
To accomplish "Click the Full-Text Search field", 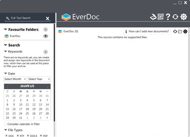I will (x=28, y=18).
